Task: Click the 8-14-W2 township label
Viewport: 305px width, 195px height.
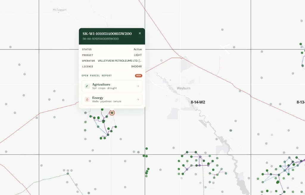Action: click(x=198, y=102)
